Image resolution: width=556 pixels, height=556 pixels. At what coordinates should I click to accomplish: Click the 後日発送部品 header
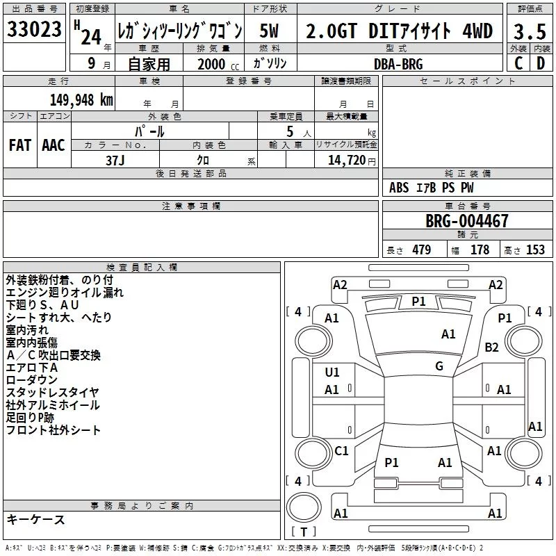pos(190,173)
